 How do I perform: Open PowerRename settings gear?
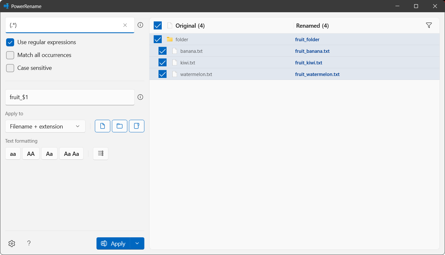[x=12, y=243]
